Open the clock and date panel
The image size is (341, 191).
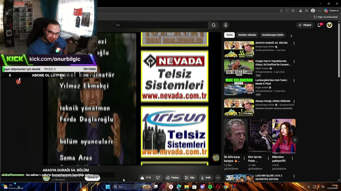[333, 187]
